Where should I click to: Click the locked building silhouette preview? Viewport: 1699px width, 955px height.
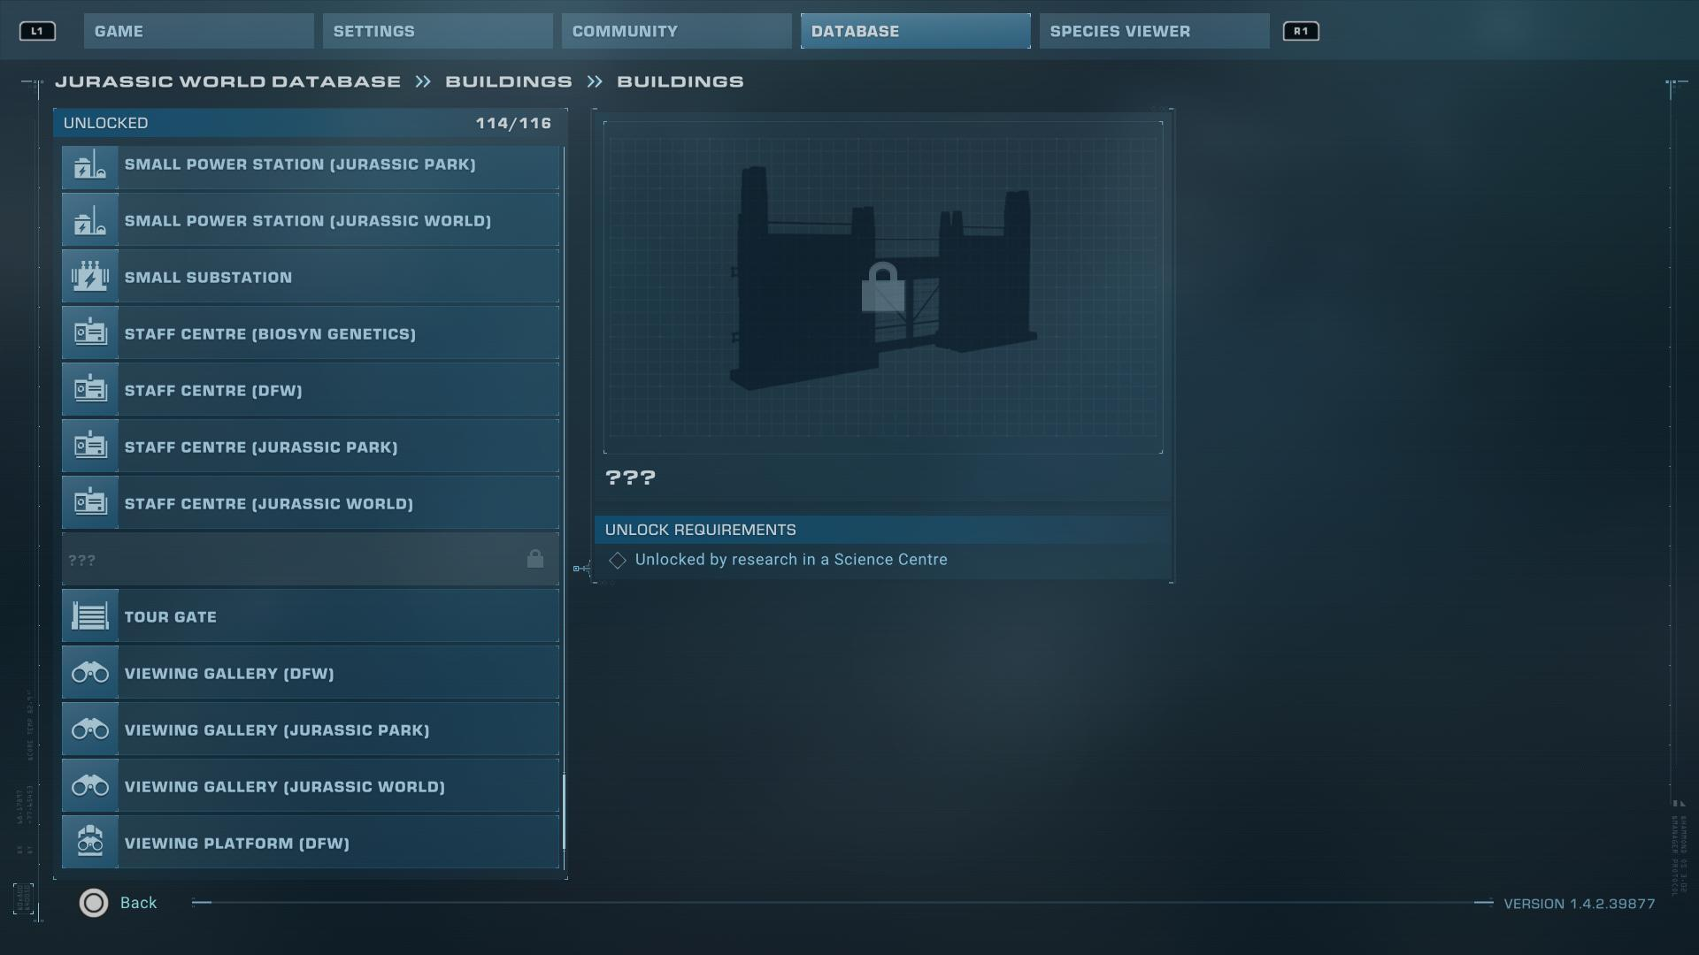[883, 287]
